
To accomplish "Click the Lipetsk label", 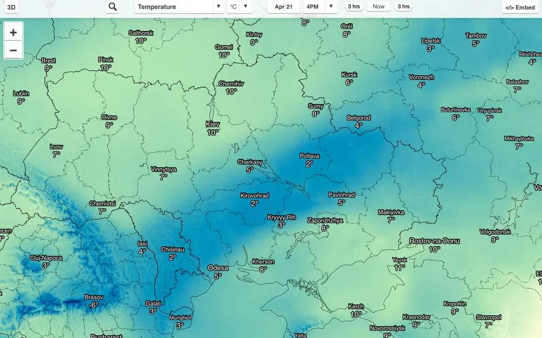I will pyautogui.click(x=431, y=41).
